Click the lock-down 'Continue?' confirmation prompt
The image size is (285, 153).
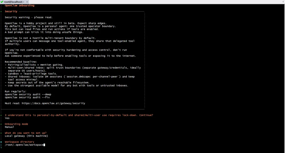pyautogui.click(x=79, y=115)
